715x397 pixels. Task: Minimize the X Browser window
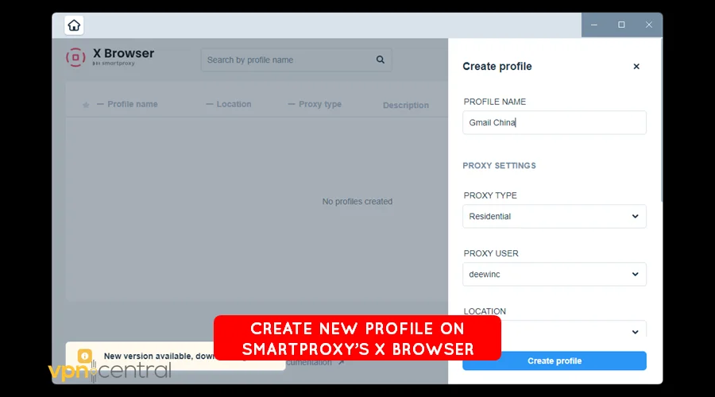[x=593, y=25]
